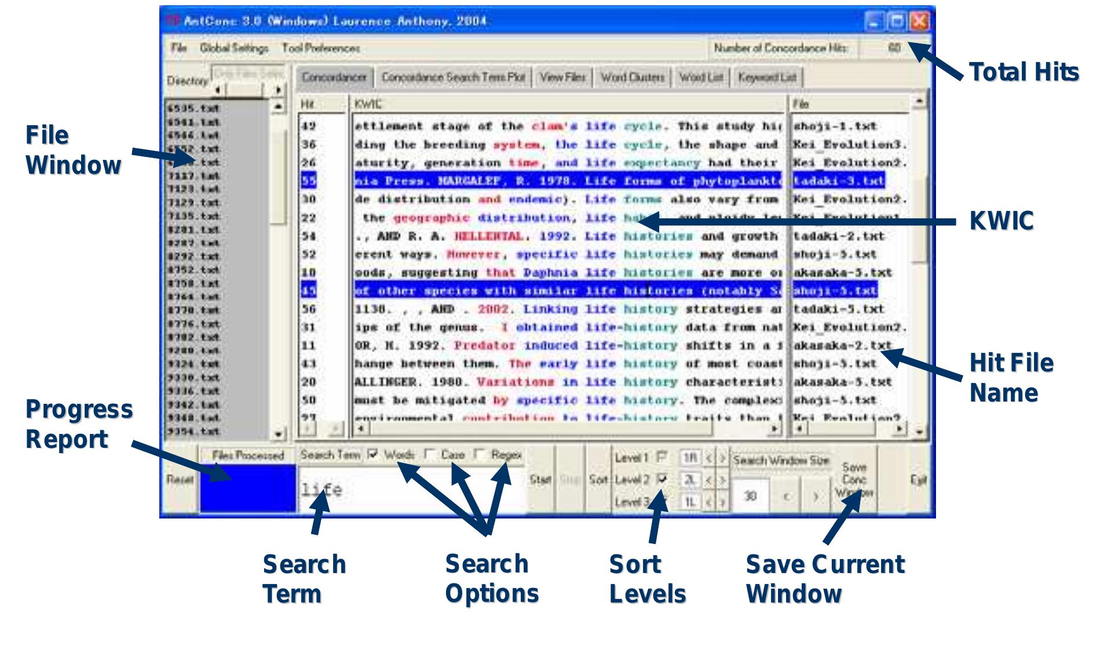
Task: Increase the Search Window Size value
Action: [816, 496]
